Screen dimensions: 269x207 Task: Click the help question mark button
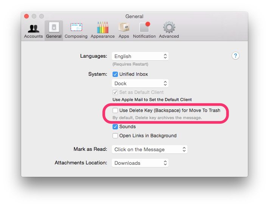[x=235, y=56]
